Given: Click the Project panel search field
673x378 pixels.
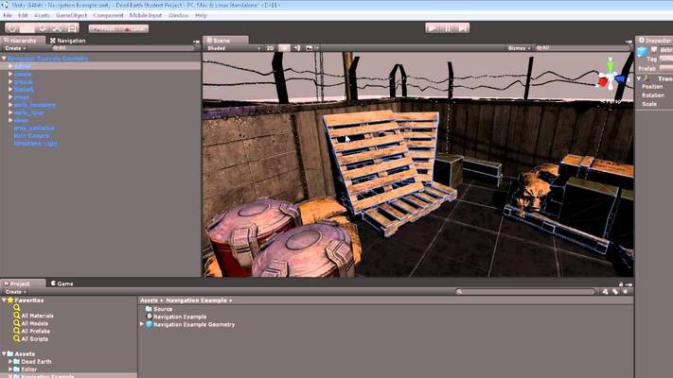Looking at the screenshot, I should click(526, 292).
